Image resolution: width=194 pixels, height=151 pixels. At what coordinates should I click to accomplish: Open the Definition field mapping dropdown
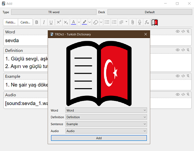pyautogui.click(x=106, y=117)
